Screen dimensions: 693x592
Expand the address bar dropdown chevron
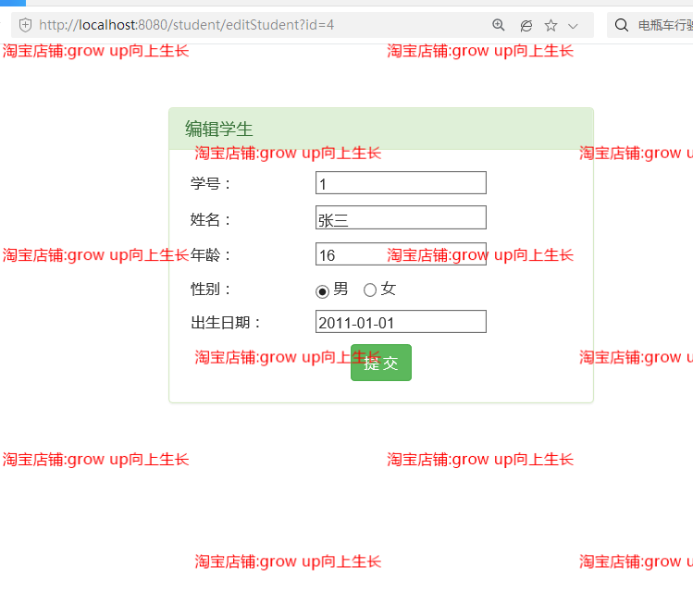pyautogui.click(x=573, y=26)
